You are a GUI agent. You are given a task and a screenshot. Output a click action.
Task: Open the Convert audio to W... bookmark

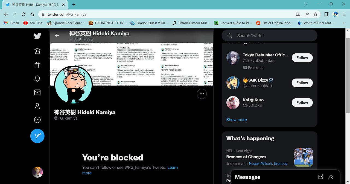tap(233, 23)
